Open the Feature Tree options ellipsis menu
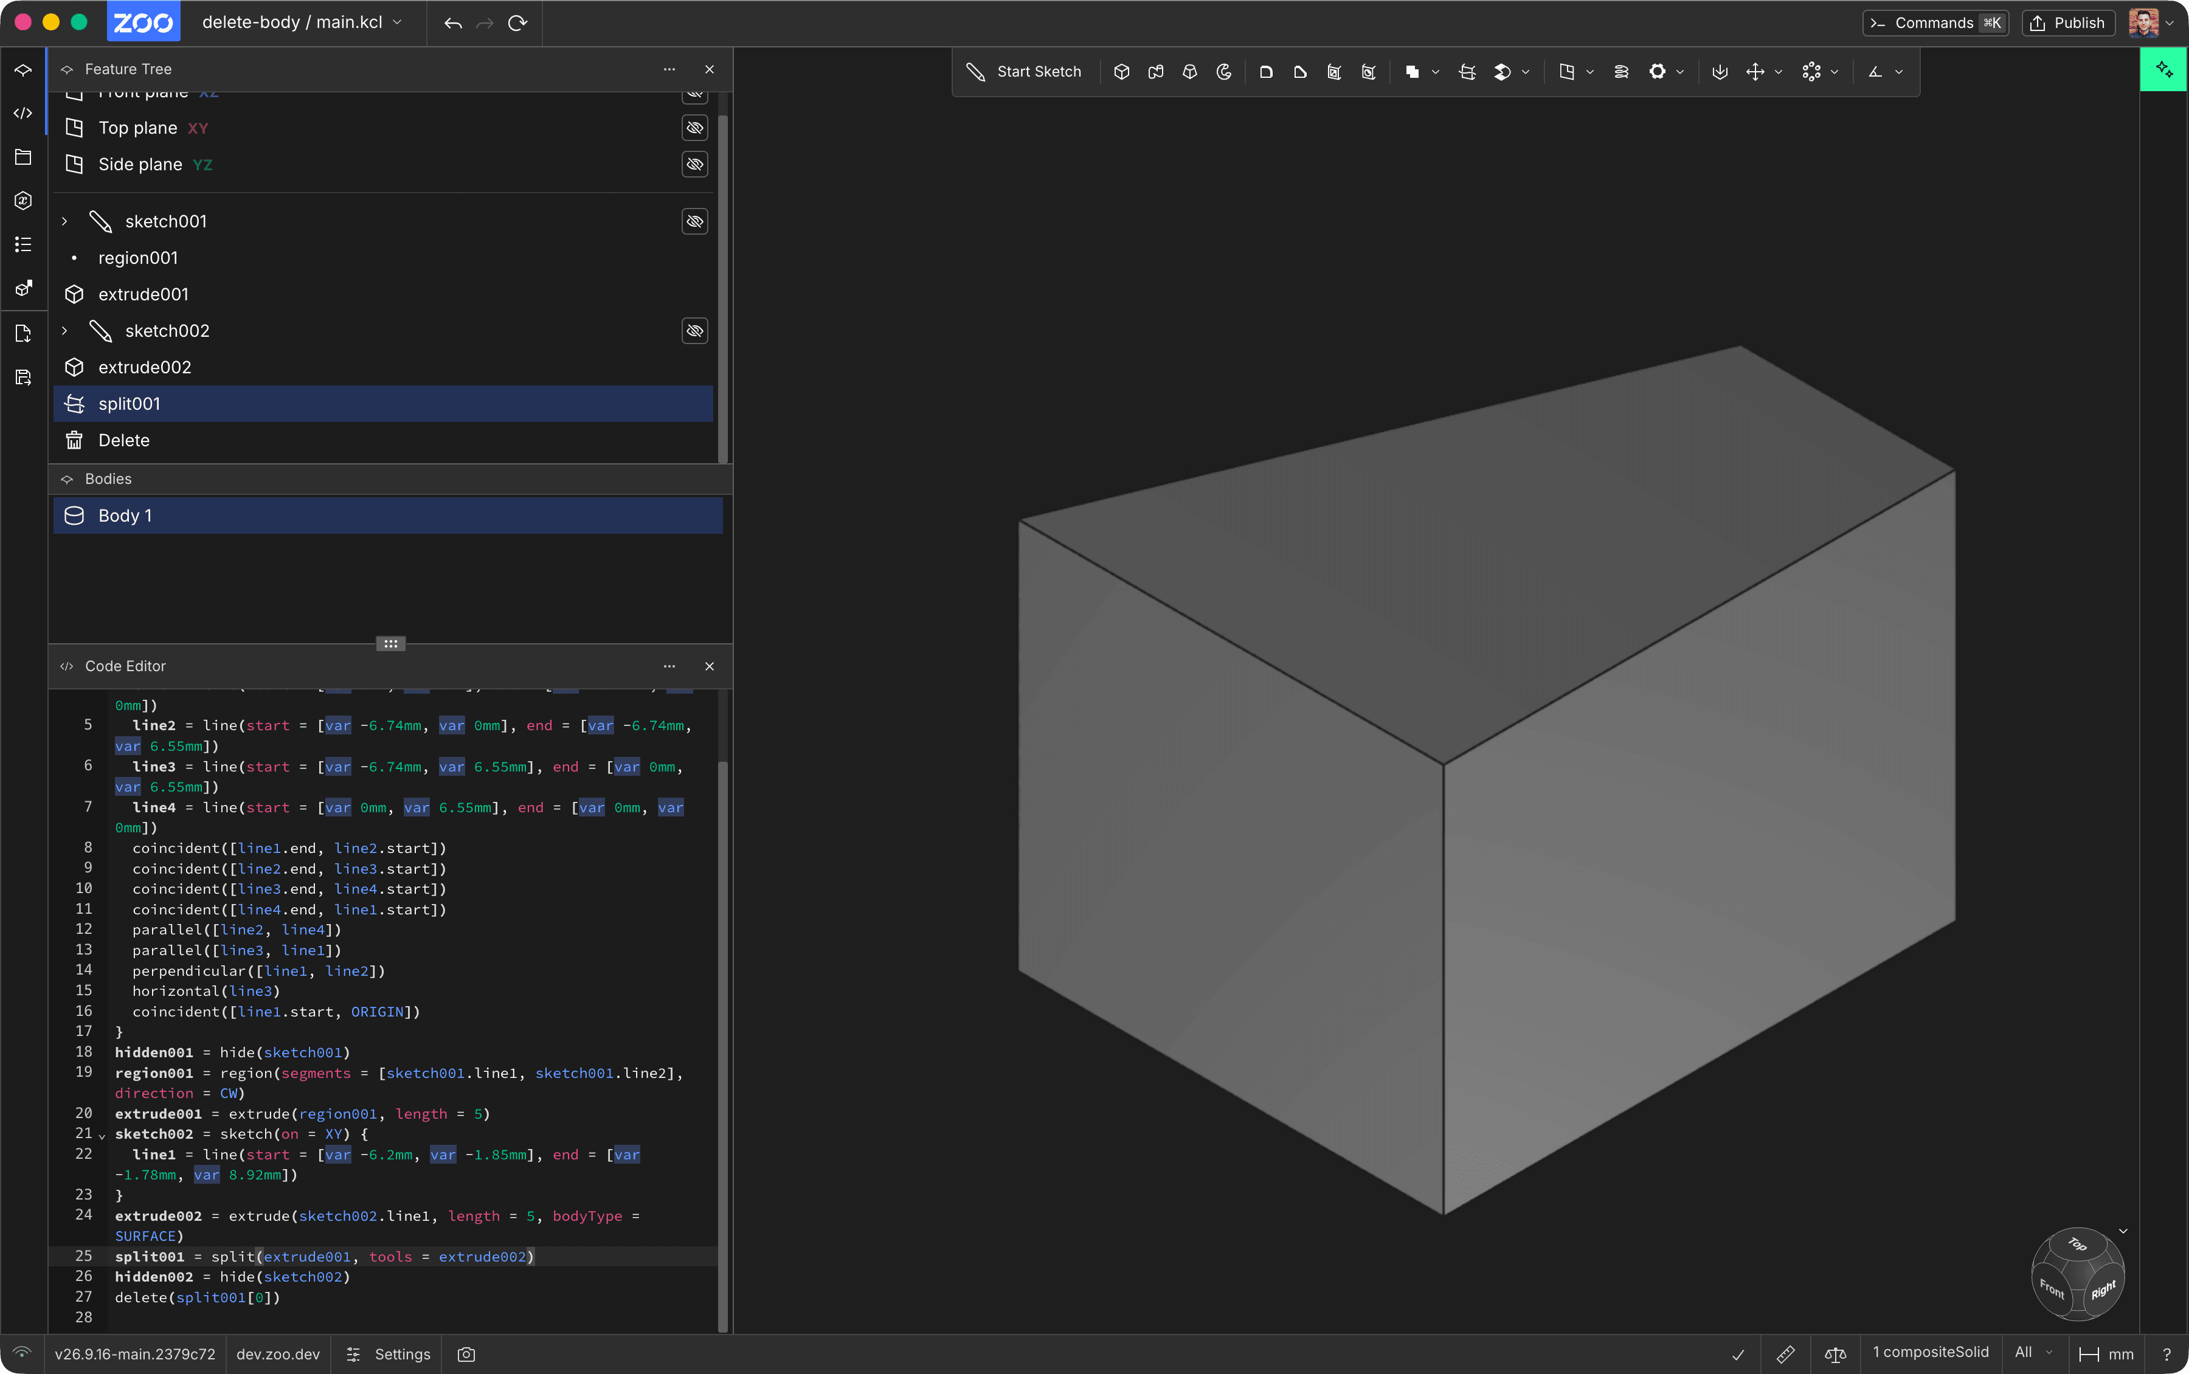The width and height of the screenshot is (2189, 1374). point(669,69)
